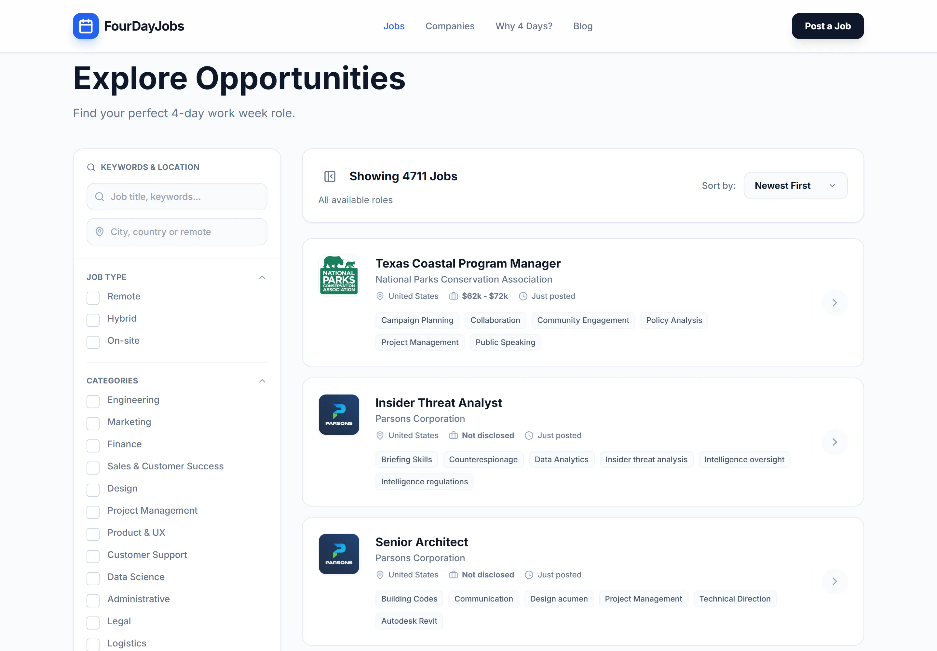
Task: Click the National Parks Conservation Association logo
Action: tap(338, 275)
